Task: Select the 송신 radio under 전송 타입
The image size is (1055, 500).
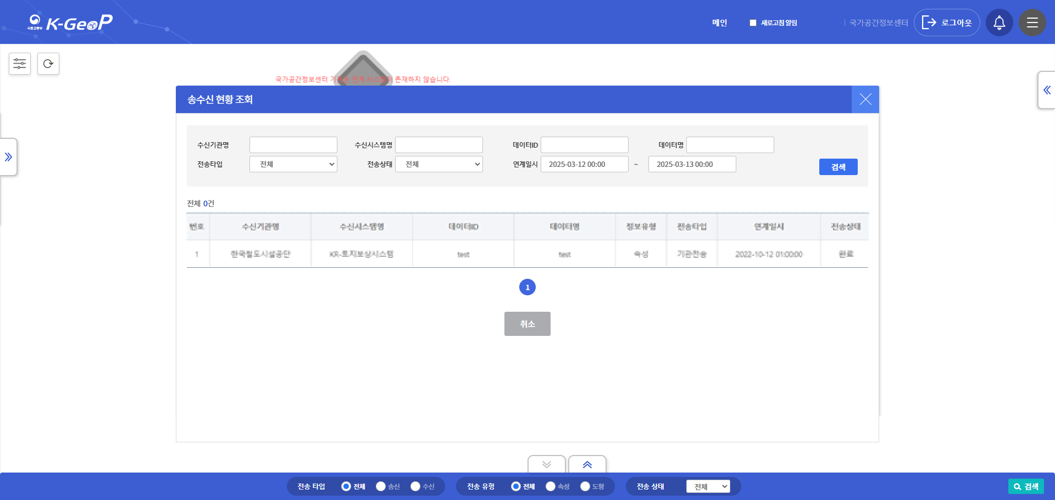Action: [381, 486]
